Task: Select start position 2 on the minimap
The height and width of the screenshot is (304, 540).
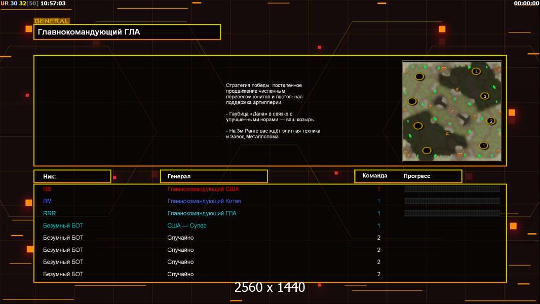Action: [491, 121]
